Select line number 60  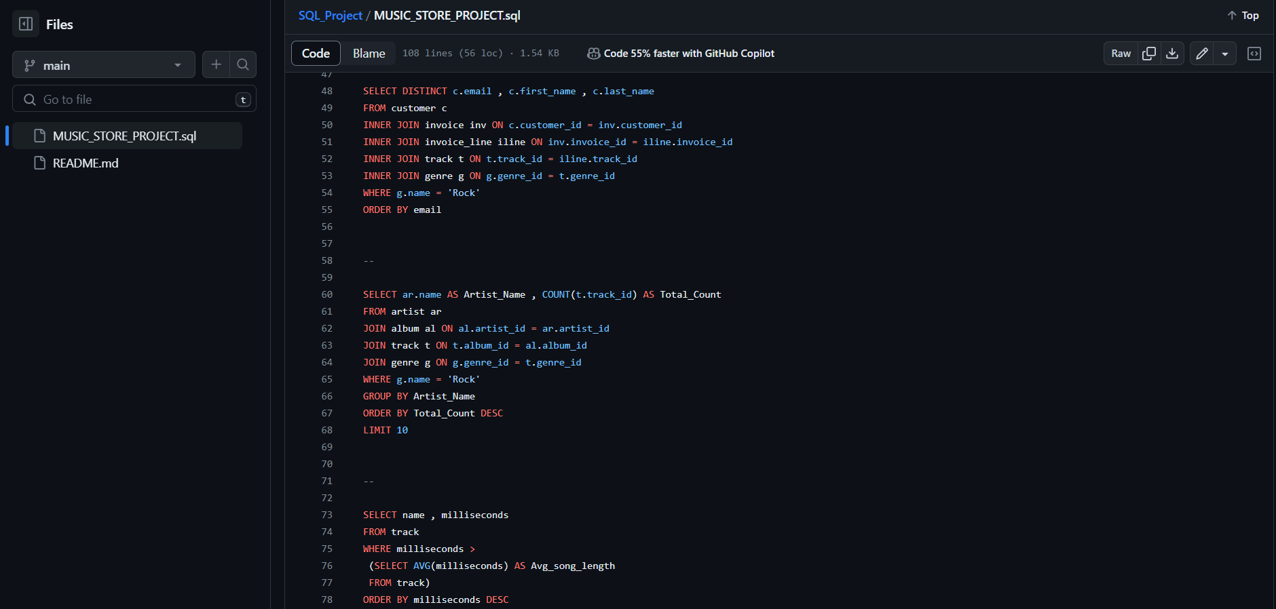[326, 294]
